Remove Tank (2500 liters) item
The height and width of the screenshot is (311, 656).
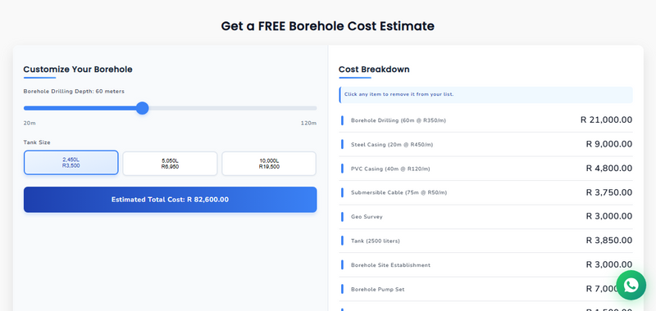485,241
